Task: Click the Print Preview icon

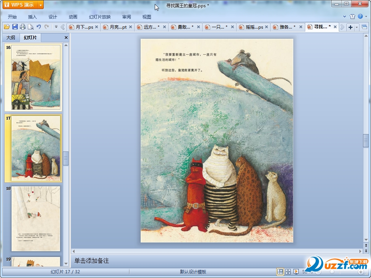Action: [30, 27]
